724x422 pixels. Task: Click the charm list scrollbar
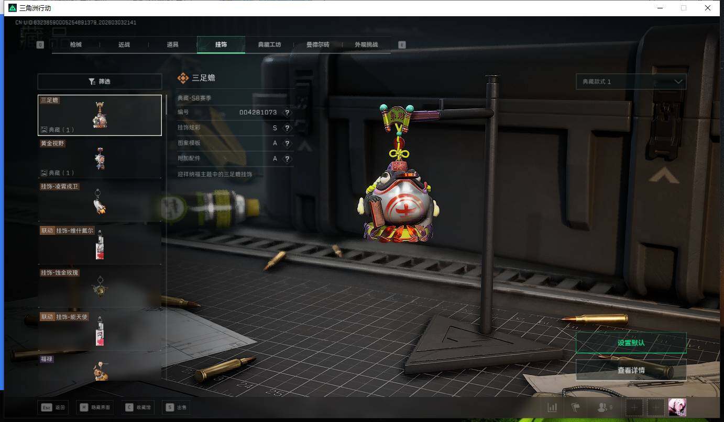(x=167, y=105)
